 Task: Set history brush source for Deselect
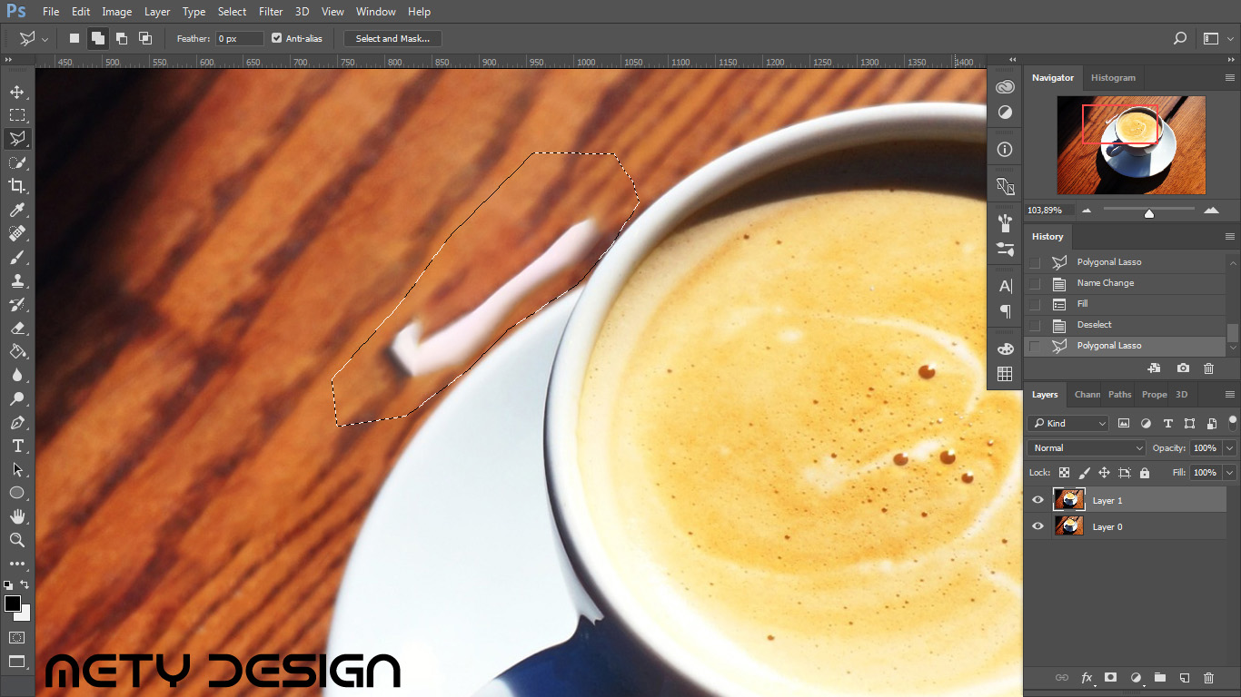tap(1035, 325)
